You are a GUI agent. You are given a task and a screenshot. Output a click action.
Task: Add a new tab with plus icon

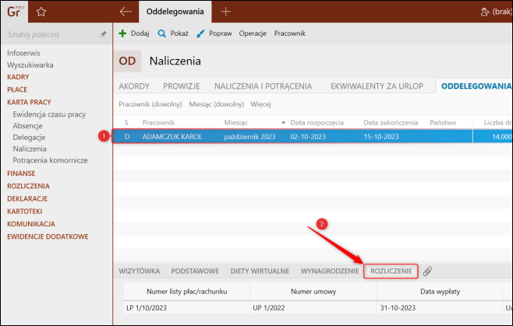[226, 12]
